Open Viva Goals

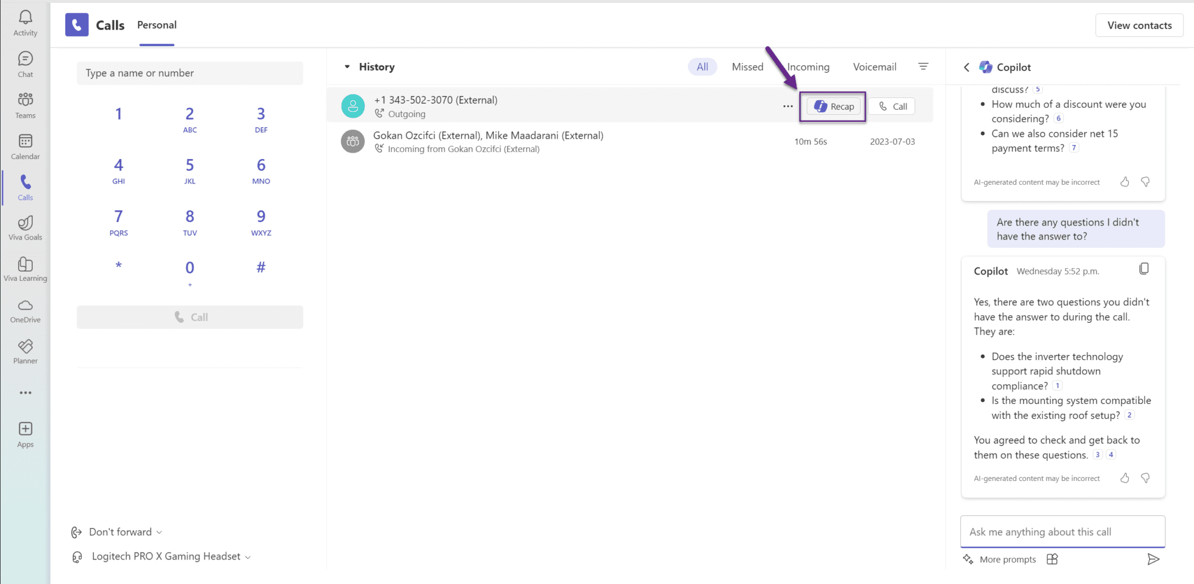(25, 227)
